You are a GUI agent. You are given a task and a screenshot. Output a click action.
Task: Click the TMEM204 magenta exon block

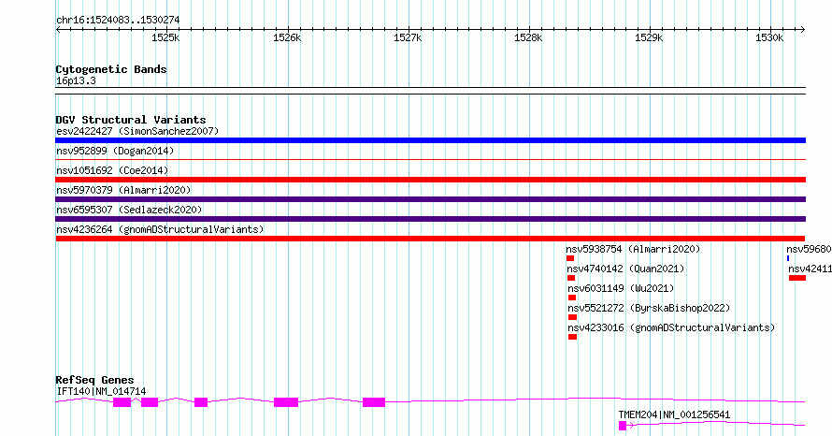click(623, 426)
